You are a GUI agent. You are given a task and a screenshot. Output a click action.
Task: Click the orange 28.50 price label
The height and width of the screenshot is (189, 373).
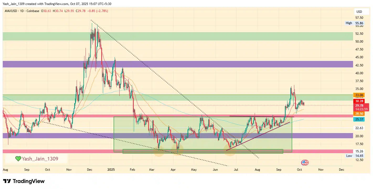pos(359,114)
